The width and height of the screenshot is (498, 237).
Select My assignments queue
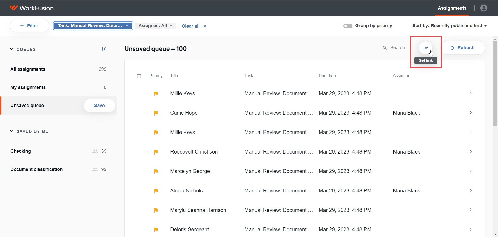pyautogui.click(x=58, y=87)
